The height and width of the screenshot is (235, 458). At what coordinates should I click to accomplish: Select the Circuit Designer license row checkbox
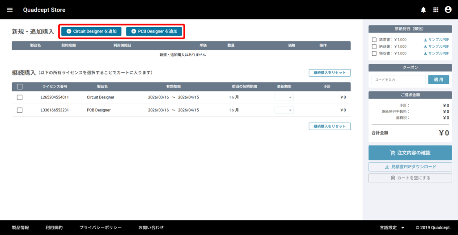coord(20,97)
